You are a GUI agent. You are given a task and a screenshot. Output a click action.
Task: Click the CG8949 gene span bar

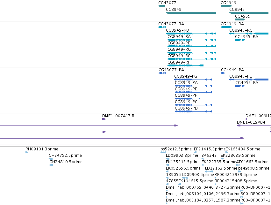pos(191,13)
